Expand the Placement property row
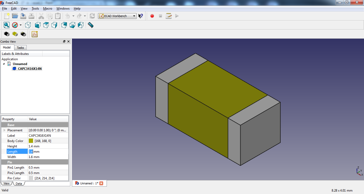364x194 pixels. tap(4, 130)
